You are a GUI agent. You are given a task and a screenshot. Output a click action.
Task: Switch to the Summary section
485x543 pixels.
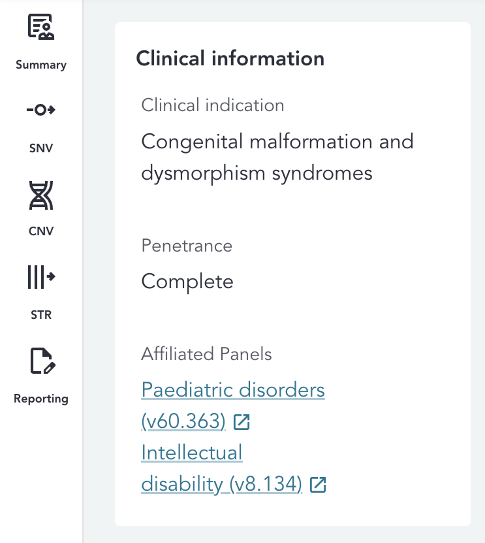(x=40, y=65)
